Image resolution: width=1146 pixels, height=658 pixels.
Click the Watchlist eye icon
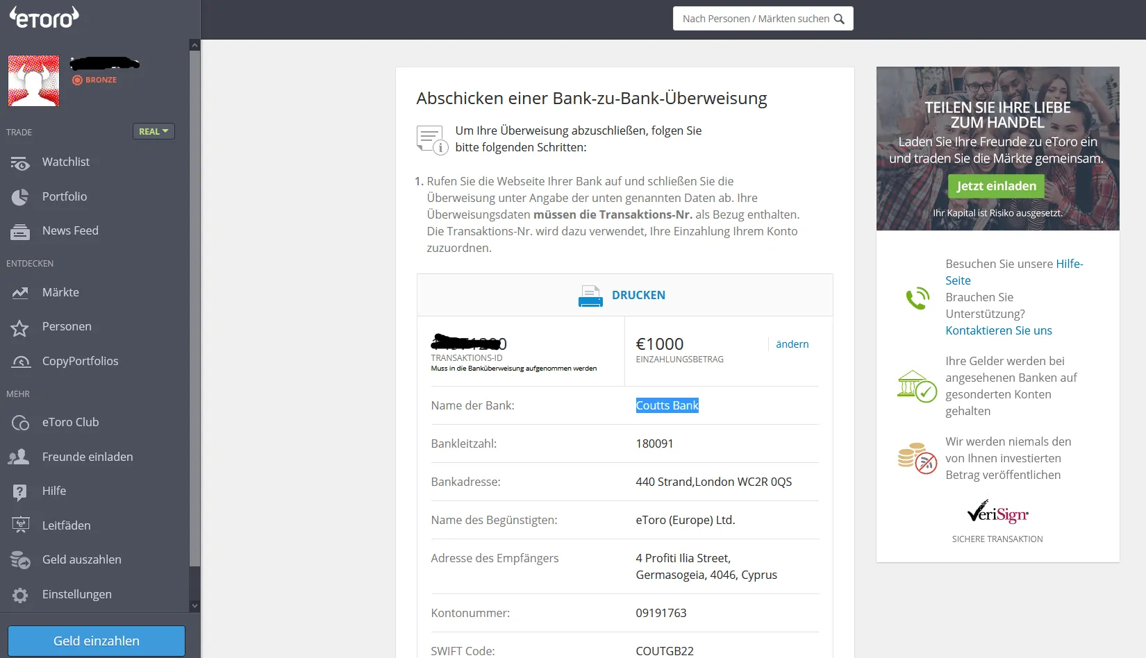point(20,162)
